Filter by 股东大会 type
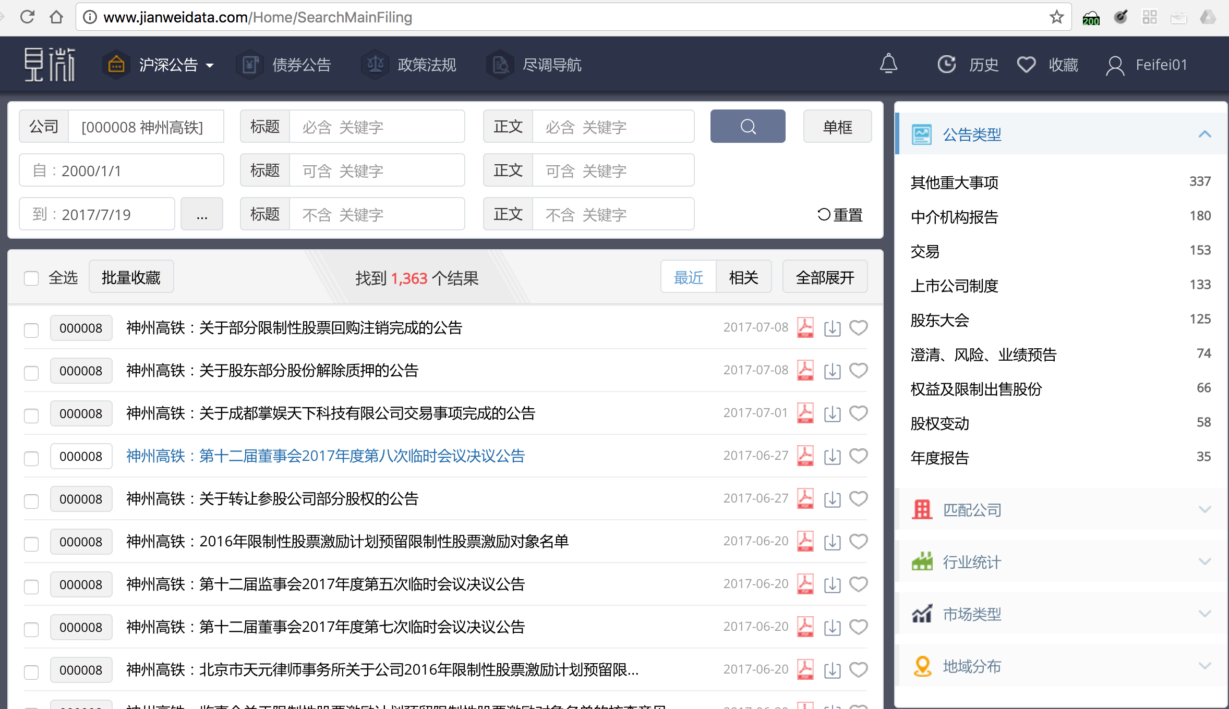Screen dimensions: 1229x709 tap(939, 320)
